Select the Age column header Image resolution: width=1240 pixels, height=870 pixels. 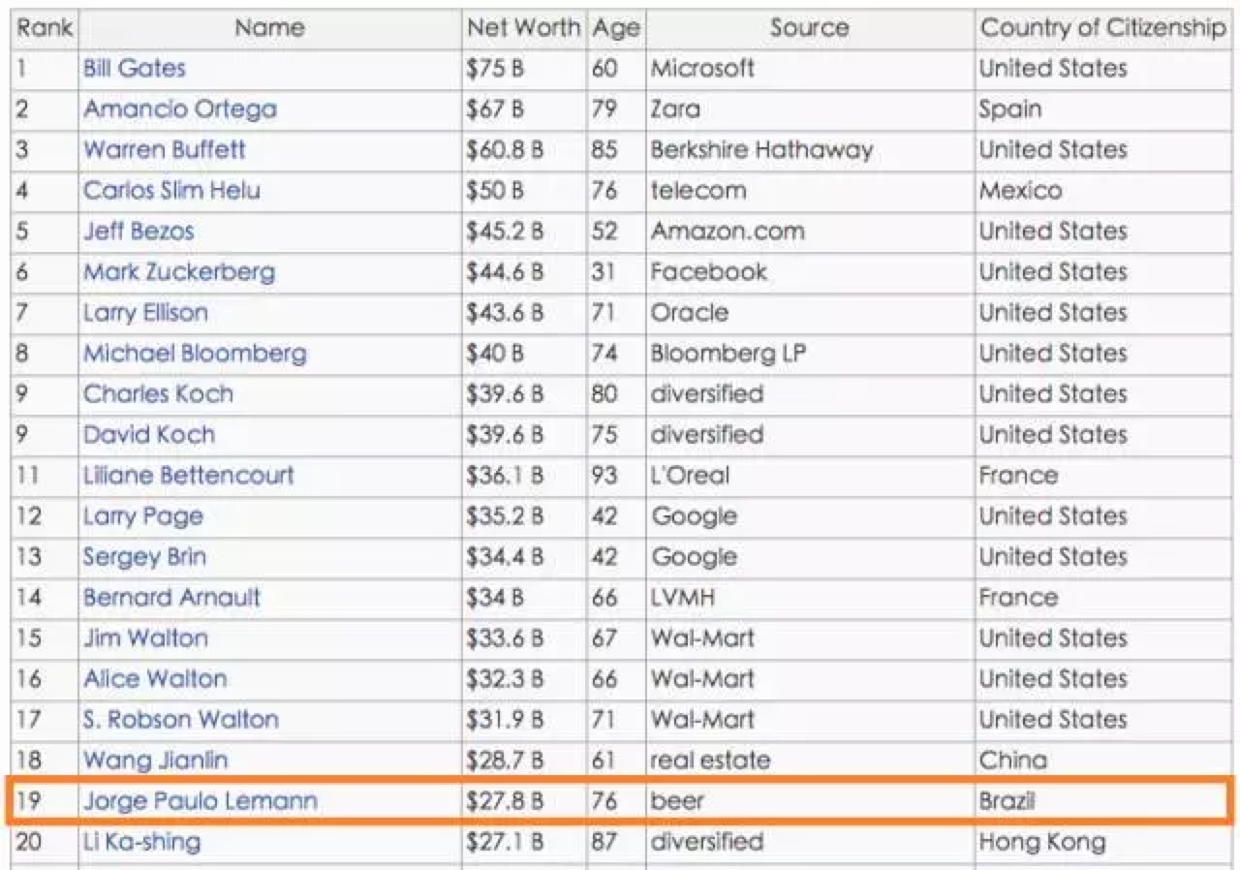click(x=616, y=28)
